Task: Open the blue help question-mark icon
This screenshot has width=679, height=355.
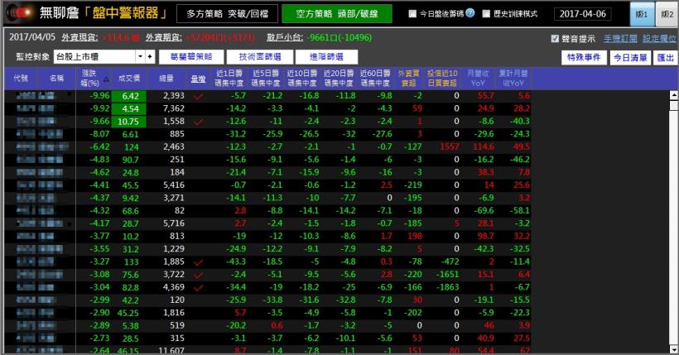Action: point(470,13)
